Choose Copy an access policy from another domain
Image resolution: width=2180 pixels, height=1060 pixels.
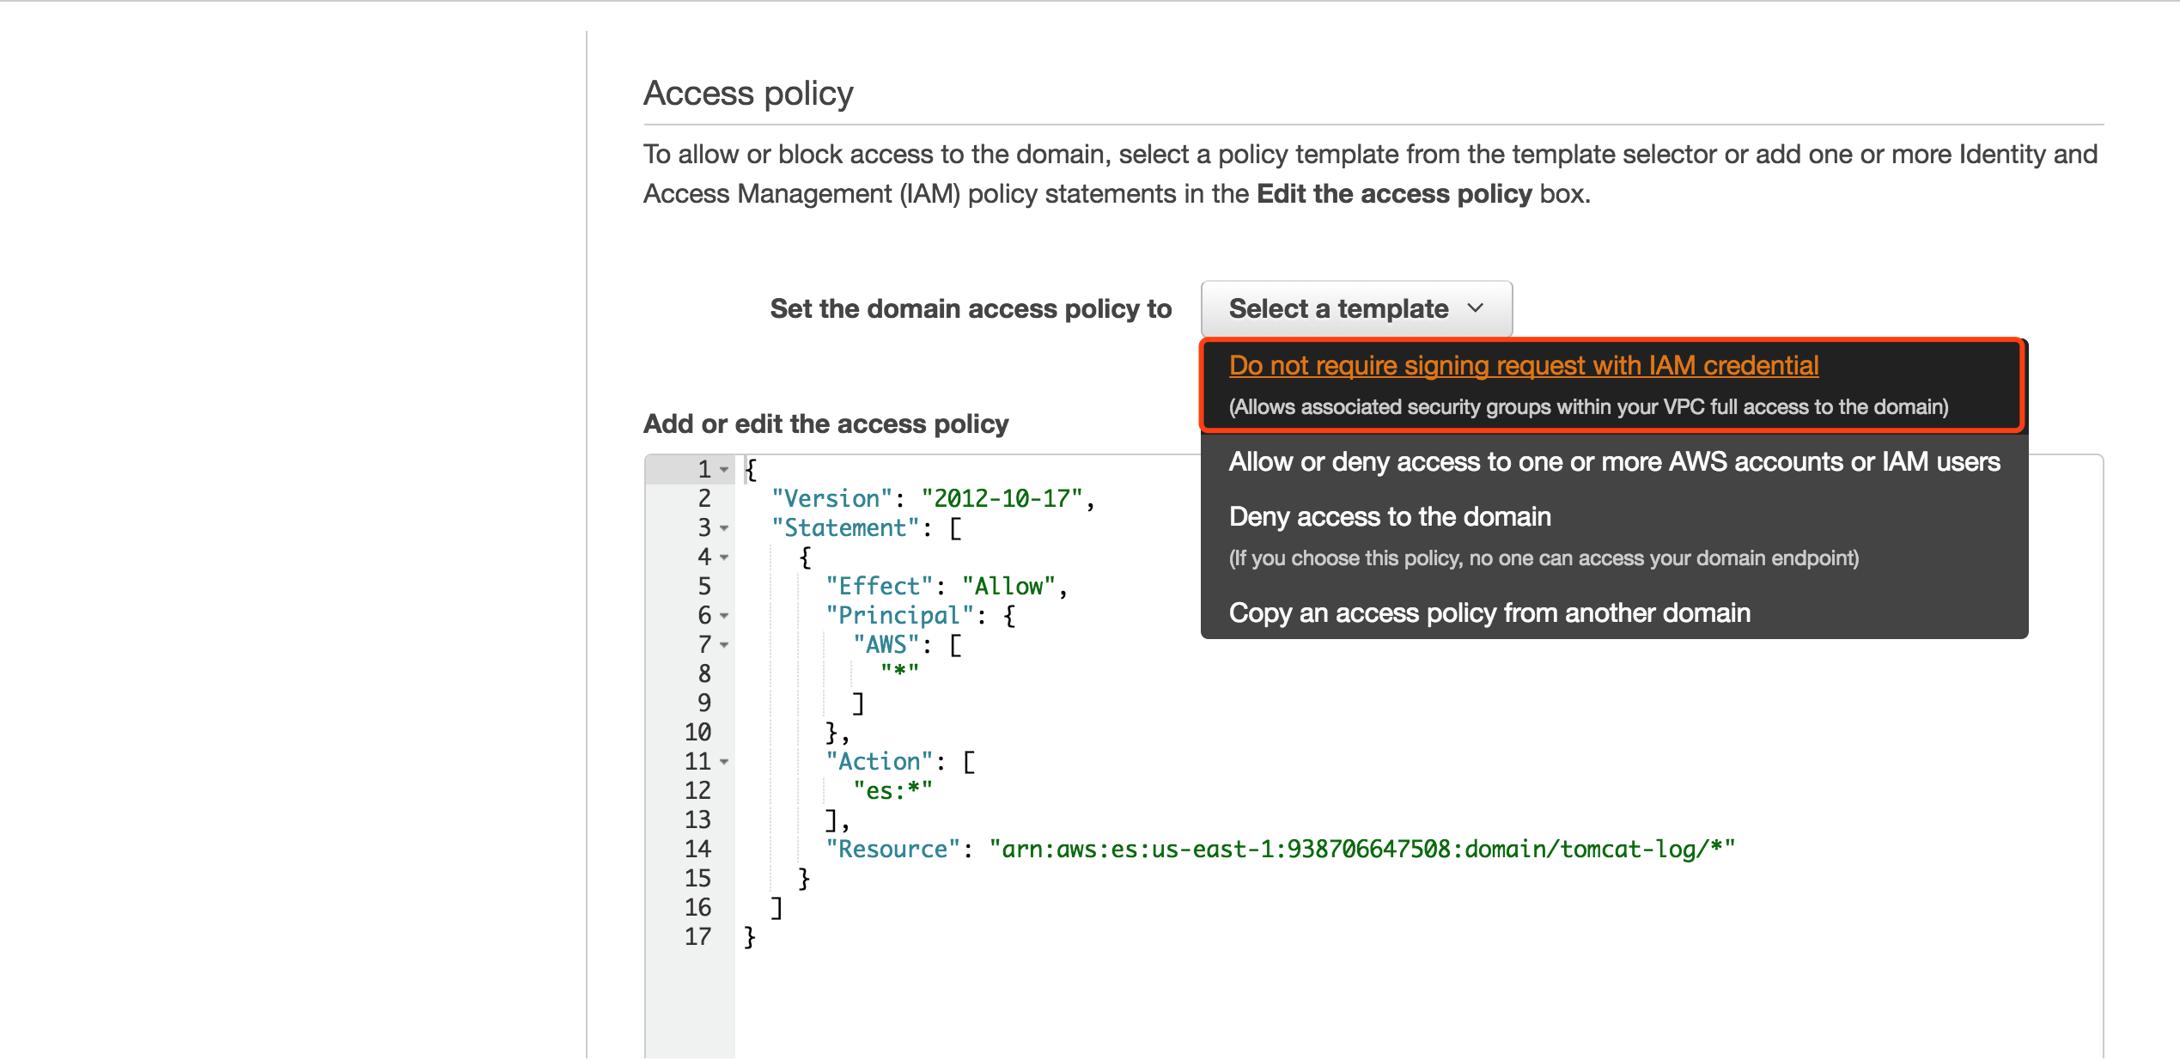tap(1489, 613)
